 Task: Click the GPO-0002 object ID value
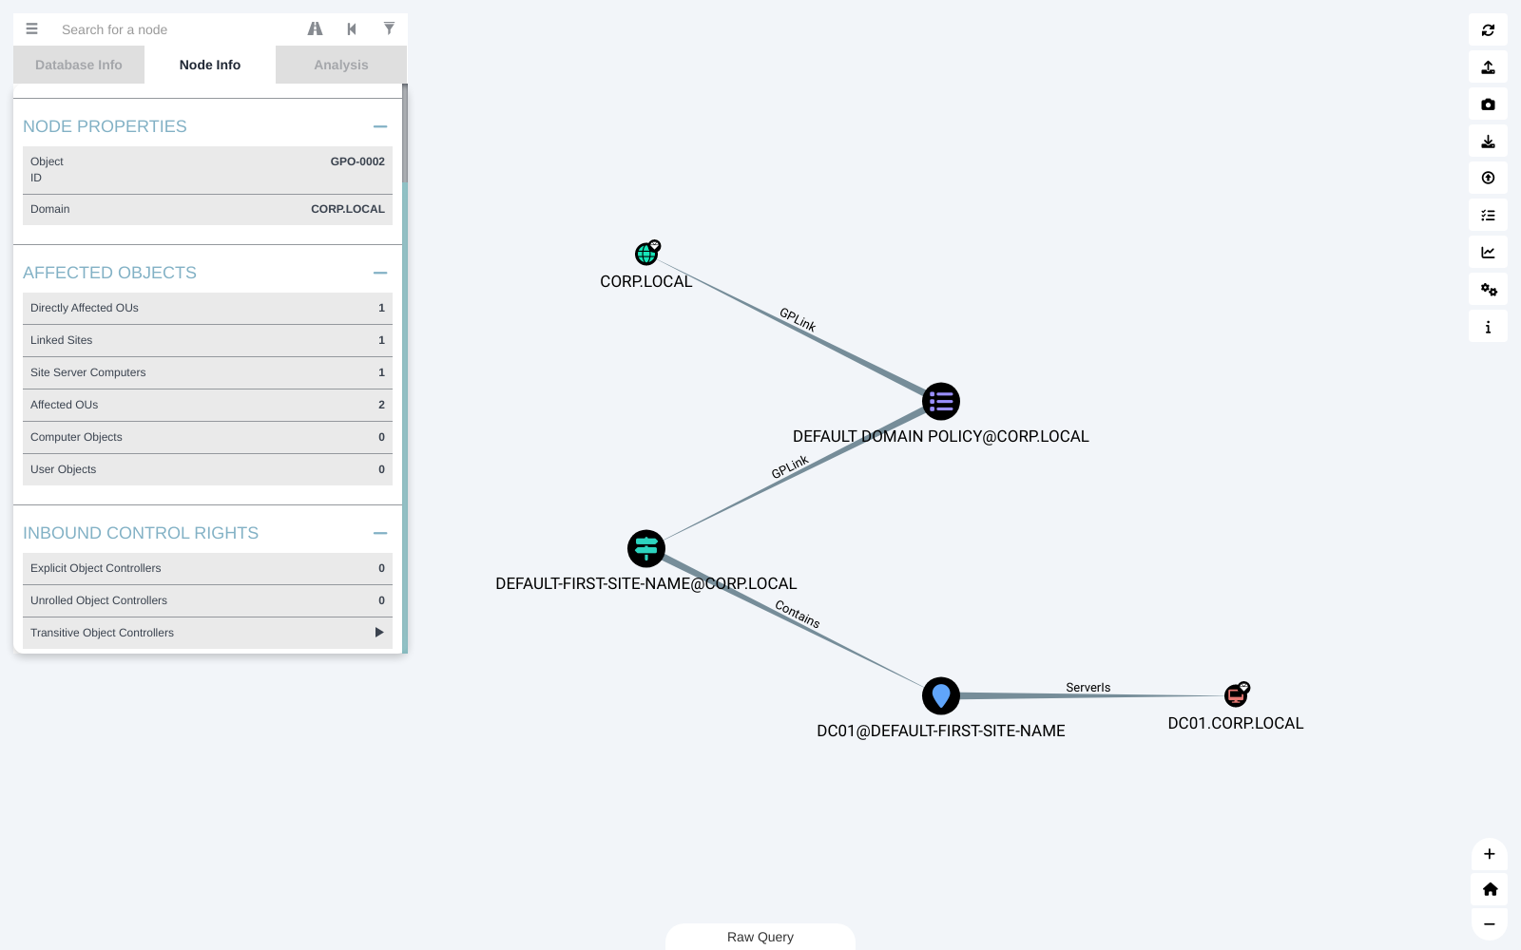(x=357, y=161)
